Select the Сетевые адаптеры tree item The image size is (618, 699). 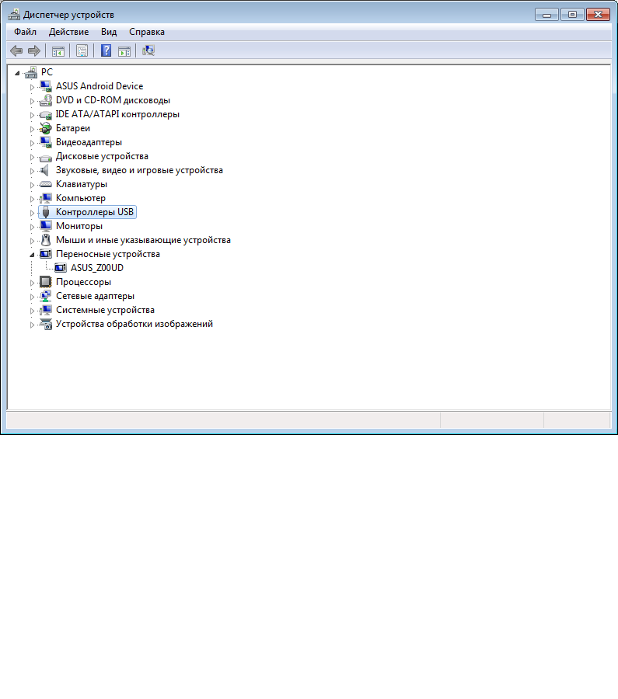point(95,296)
